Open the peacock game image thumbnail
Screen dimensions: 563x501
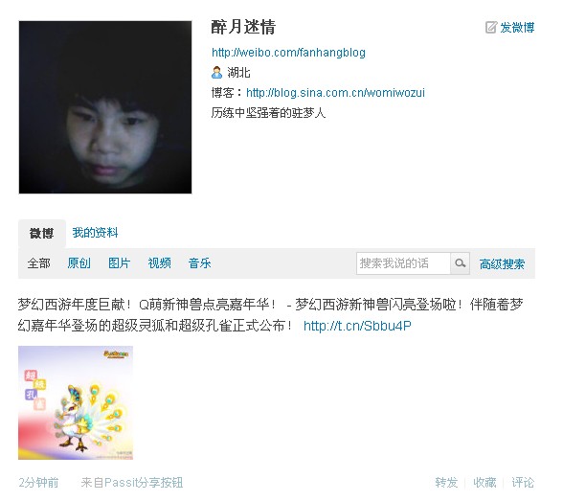[x=76, y=402]
